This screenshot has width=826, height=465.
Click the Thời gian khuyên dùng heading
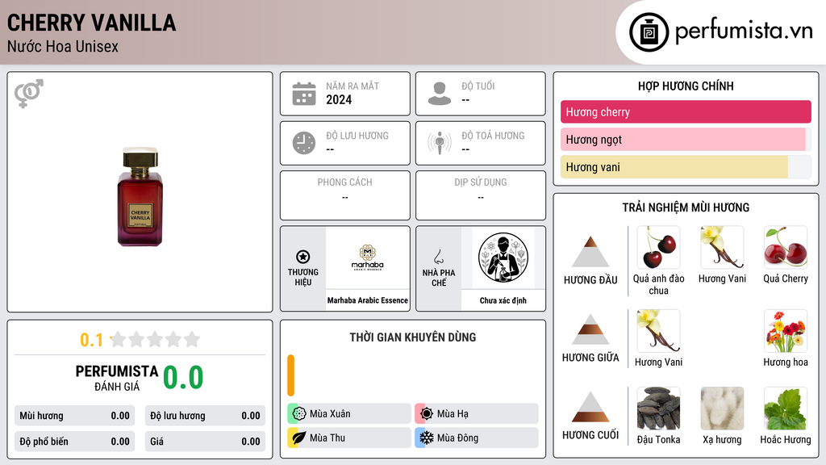point(413,337)
